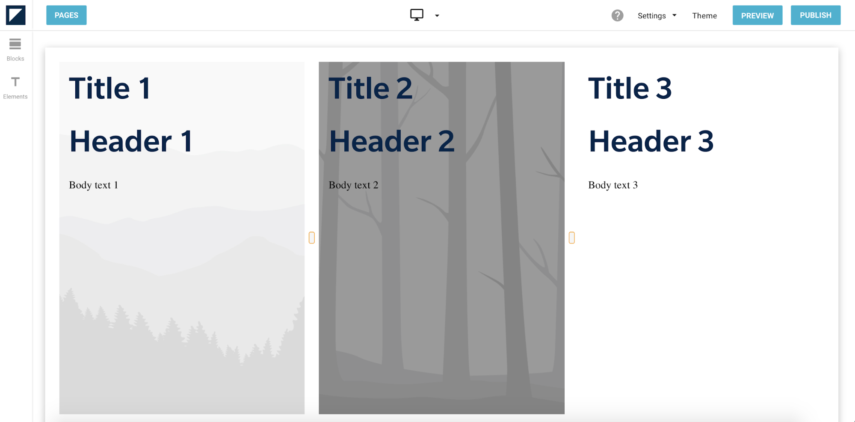Open the Theme menu

click(704, 16)
